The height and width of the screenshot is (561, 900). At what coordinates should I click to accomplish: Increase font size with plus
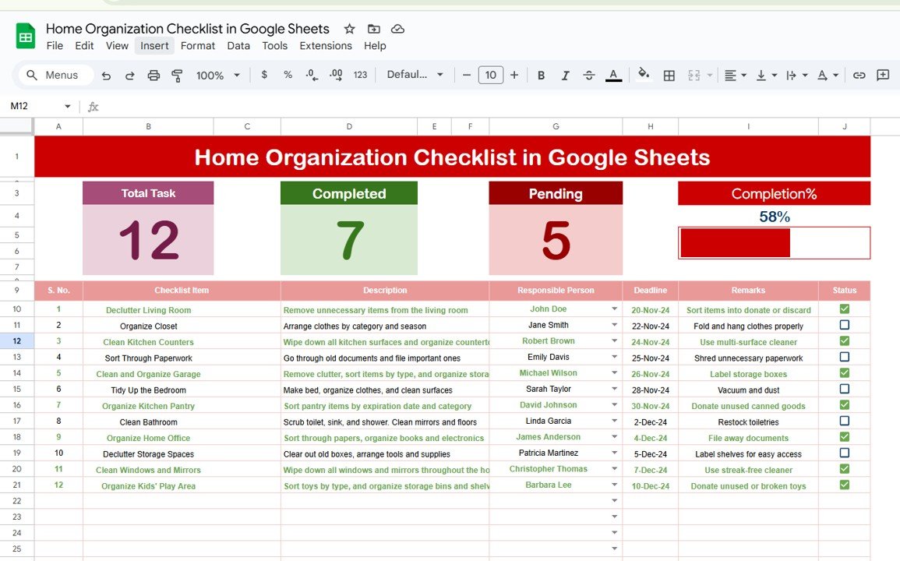click(x=514, y=76)
